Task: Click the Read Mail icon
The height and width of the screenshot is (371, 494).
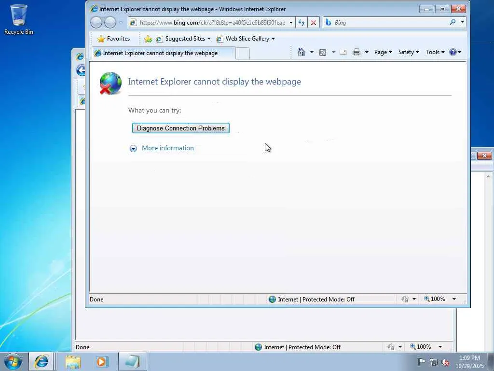Action: [343, 52]
